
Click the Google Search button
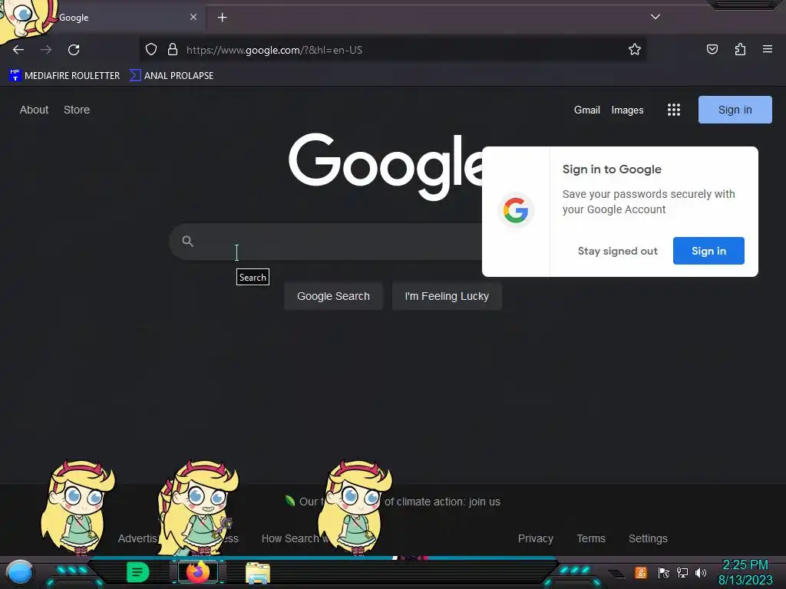333,296
